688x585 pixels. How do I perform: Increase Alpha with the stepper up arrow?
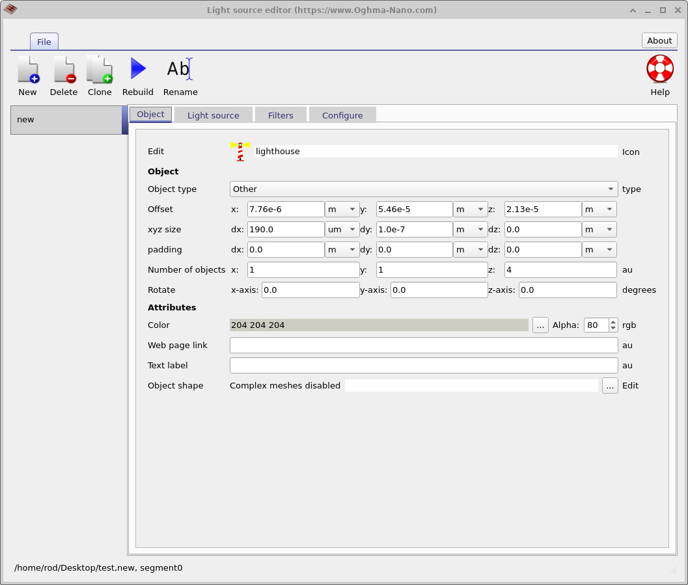(612, 321)
